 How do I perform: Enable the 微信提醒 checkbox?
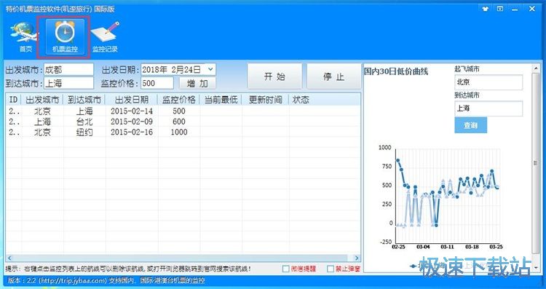click(x=286, y=269)
